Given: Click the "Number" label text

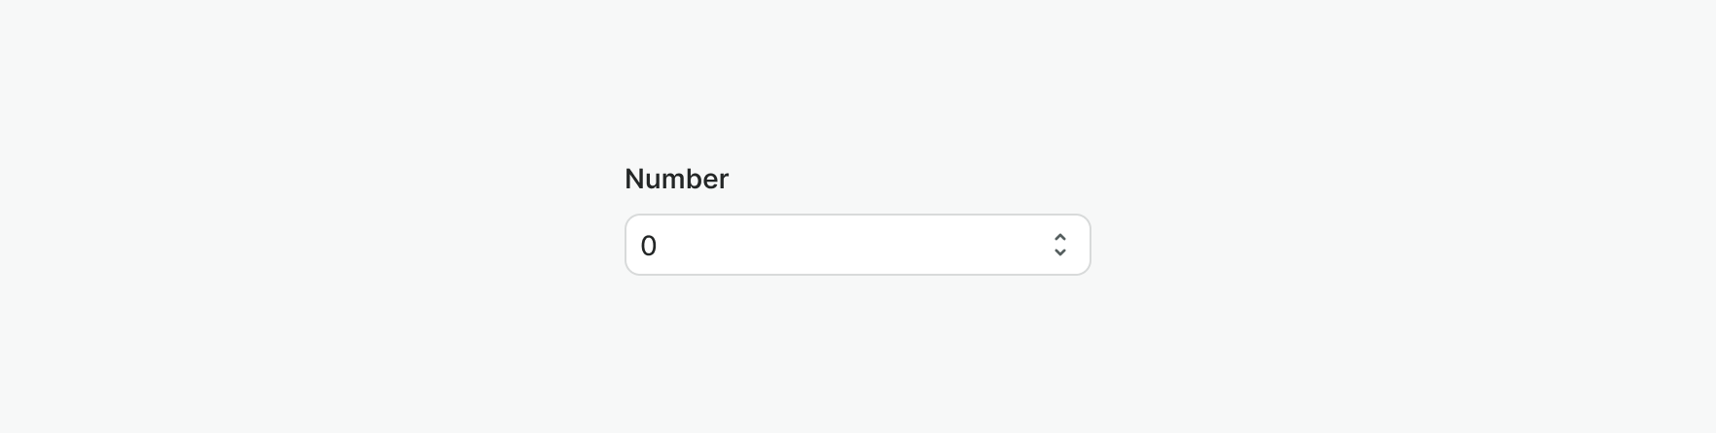Looking at the screenshot, I should click(x=676, y=179).
